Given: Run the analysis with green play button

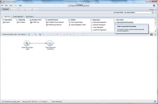Looking at the screenshot, I should tap(151, 34).
